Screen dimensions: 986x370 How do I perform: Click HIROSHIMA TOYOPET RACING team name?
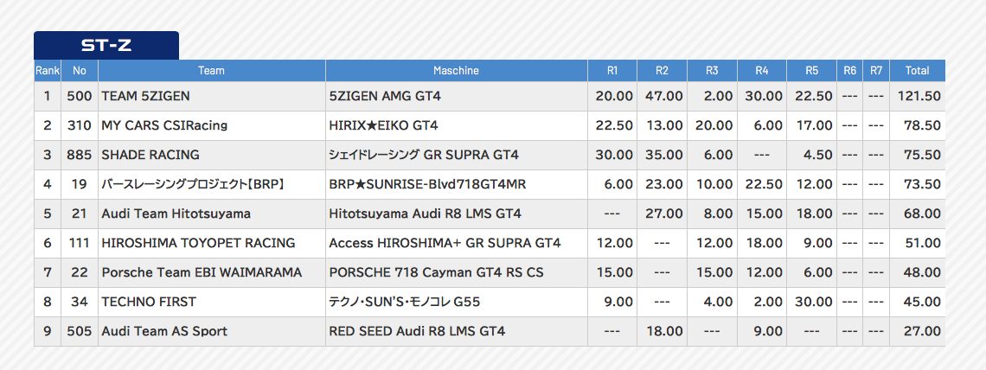tap(198, 243)
